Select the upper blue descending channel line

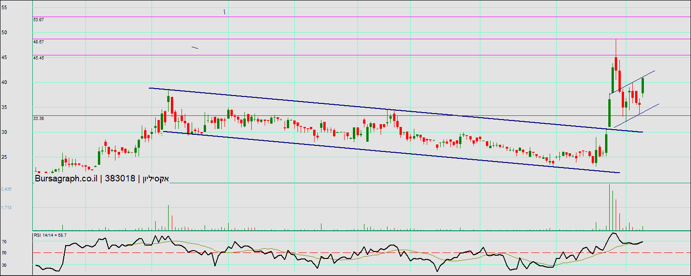pyautogui.click(x=395, y=110)
